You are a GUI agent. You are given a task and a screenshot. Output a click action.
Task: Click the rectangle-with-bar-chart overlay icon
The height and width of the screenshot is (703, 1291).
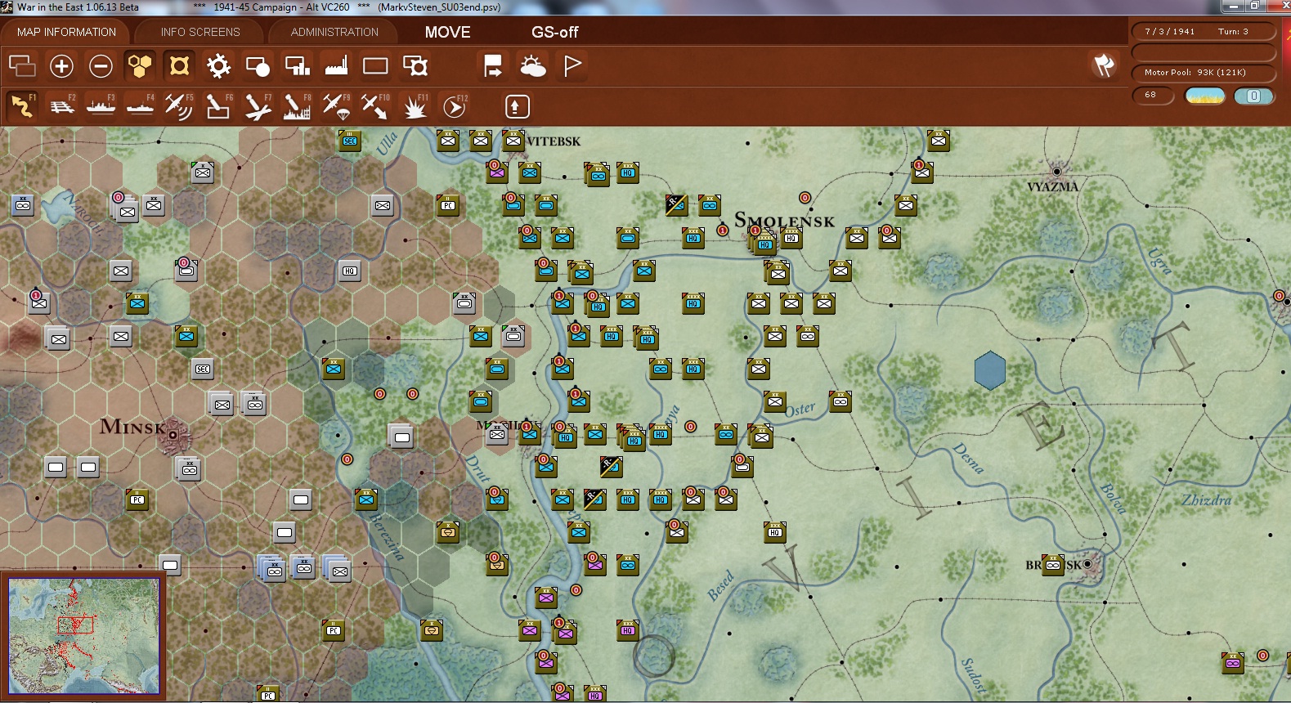(x=297, y=65)
